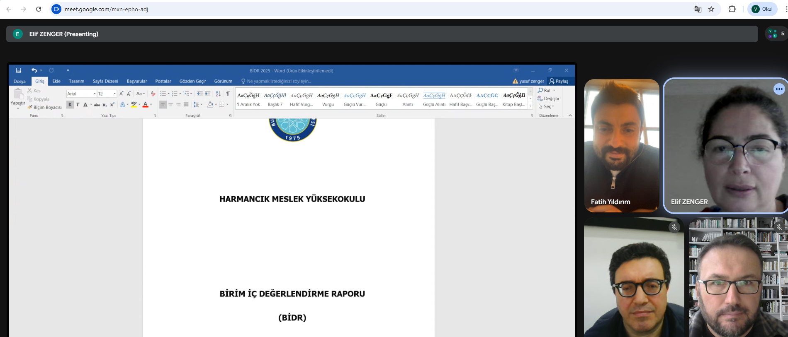Open the Sayfa Düzeni ribbon tab
Viewport: 788px width, 337px height.
tap(105, 81)
